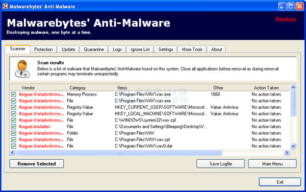The width and height of the screenshot is (306, 192).
Task: Uncheck the Rogue.Installer row checkbox
Action: [x=13, y=127]
